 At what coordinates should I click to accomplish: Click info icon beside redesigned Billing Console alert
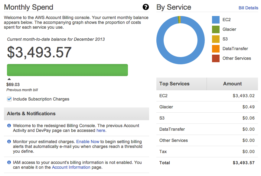9,126
